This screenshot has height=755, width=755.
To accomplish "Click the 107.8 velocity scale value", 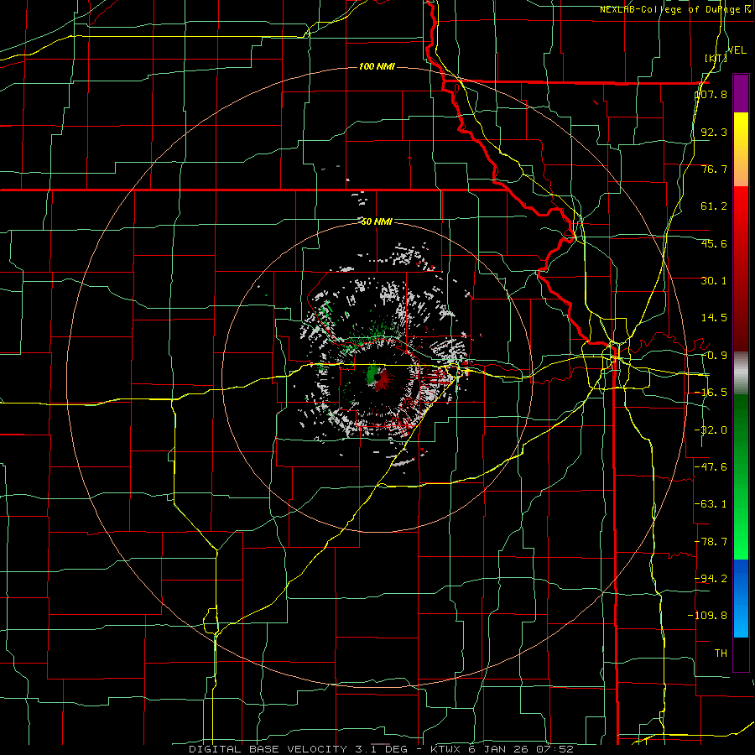I will tap(711, 94).
